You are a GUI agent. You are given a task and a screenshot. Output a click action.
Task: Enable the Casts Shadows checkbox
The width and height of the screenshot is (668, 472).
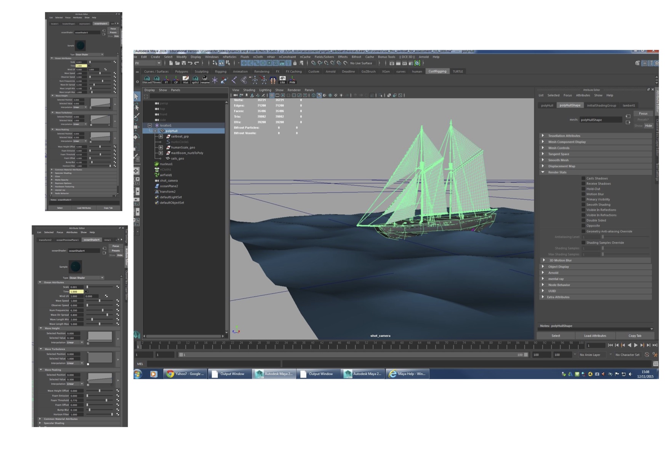[583, 178]
